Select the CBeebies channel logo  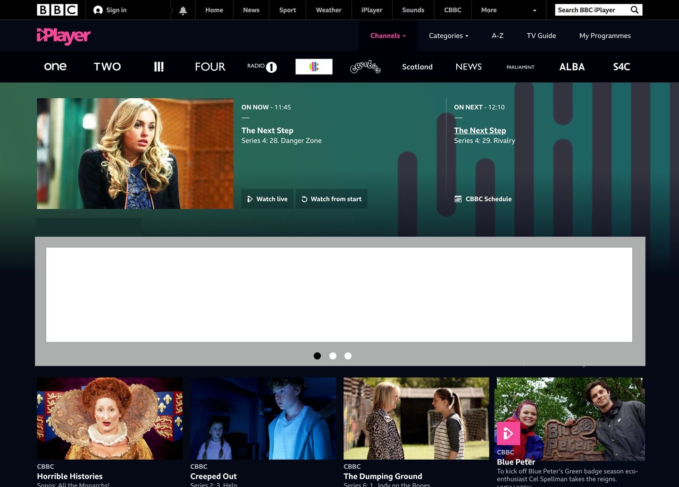[365, 67]
